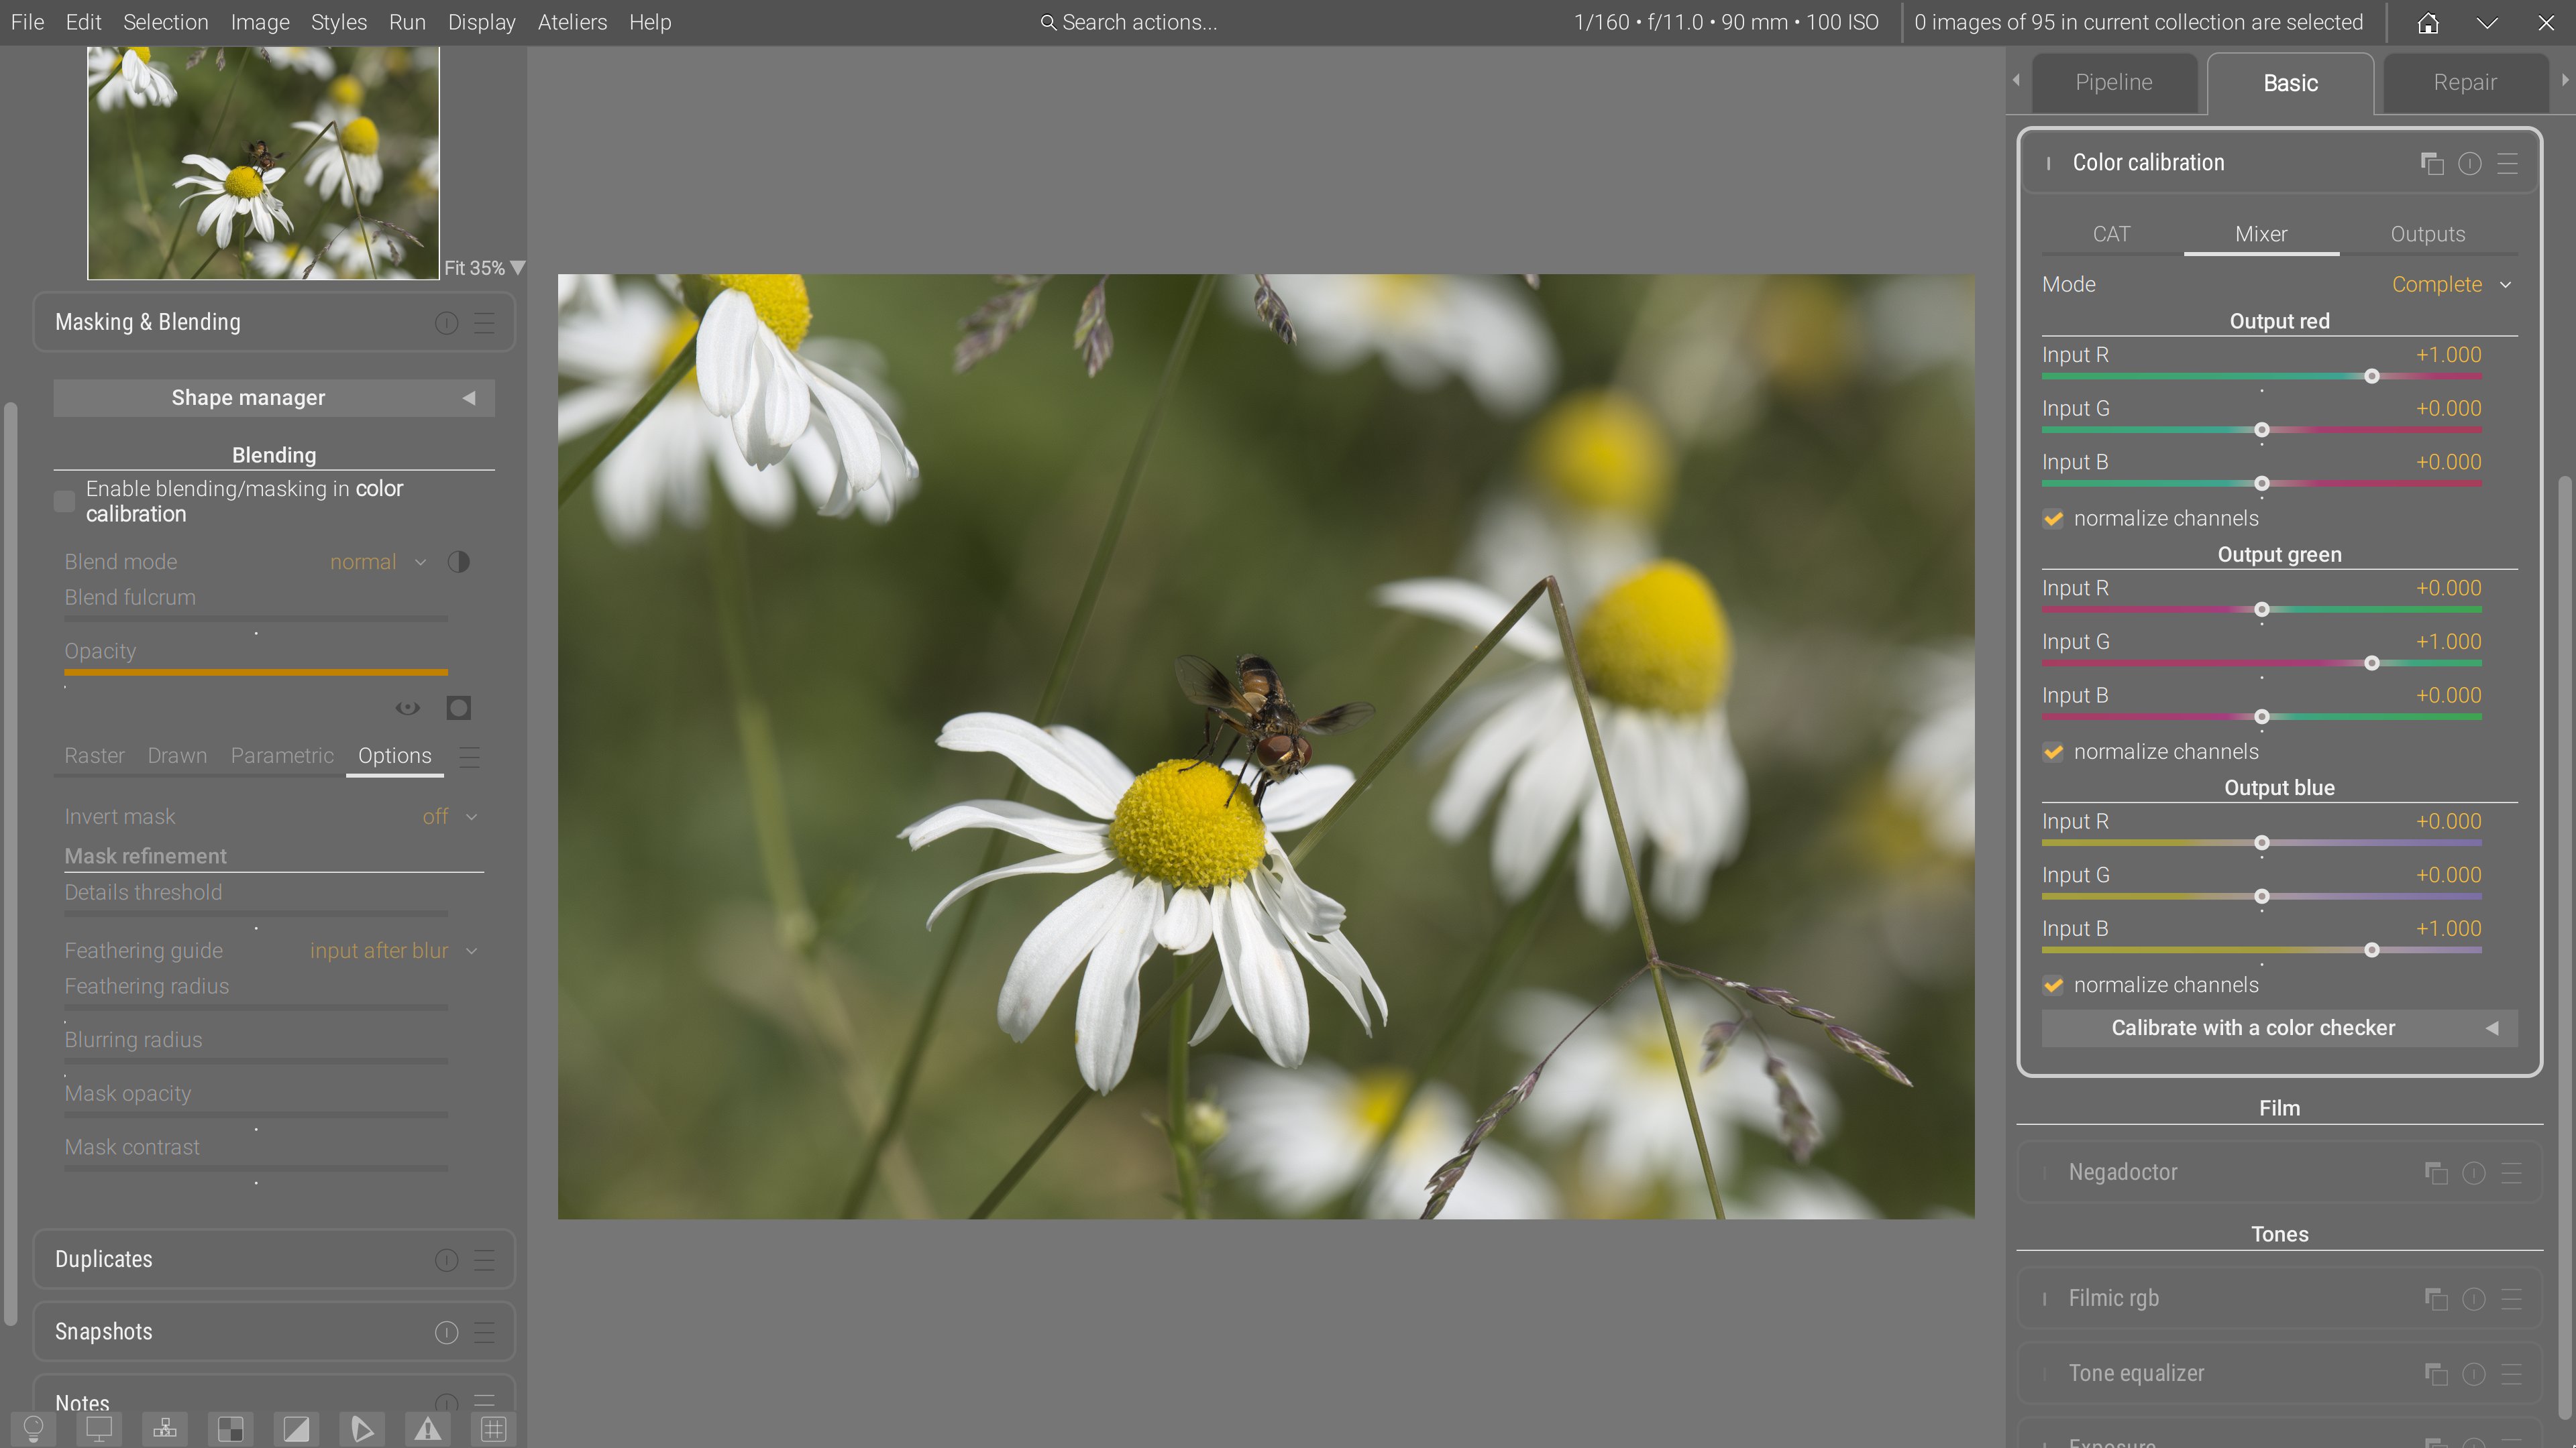Uncheck normalize channels under Output red

coord(2053,519)
